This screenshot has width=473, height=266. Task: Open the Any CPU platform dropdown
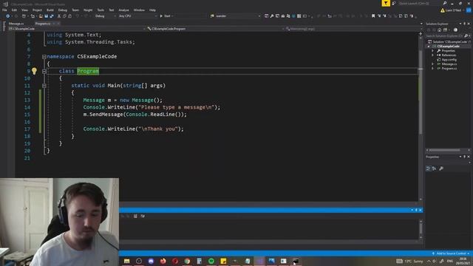tap(137, 16)
